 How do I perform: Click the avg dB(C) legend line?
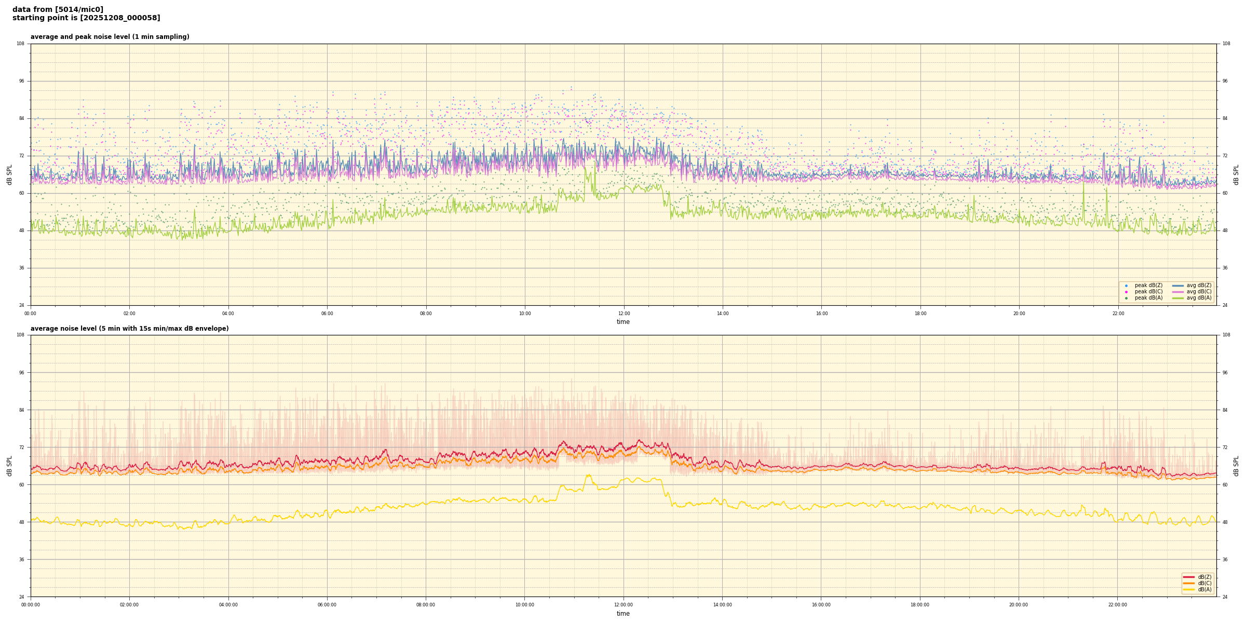click(x=1178, y=292)
